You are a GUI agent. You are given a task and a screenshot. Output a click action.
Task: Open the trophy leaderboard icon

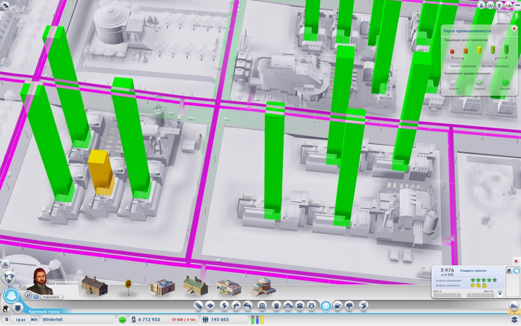pyautogui.click(x=499, y=5)
